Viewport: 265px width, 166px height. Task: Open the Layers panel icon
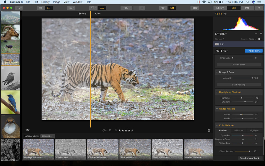coord(220,14)
